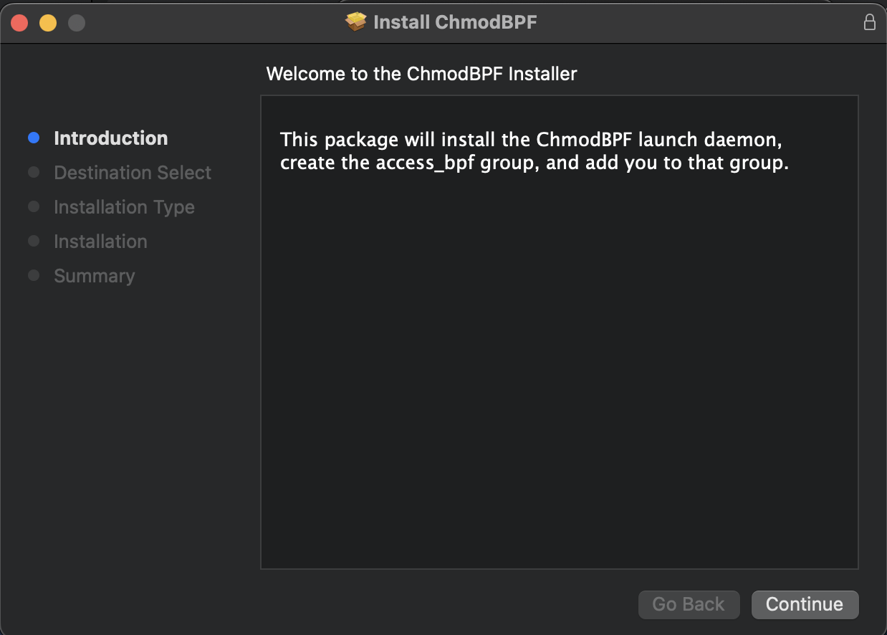
Task: Click the disabled gray zoom window button
Action: (x=77, y=23)
